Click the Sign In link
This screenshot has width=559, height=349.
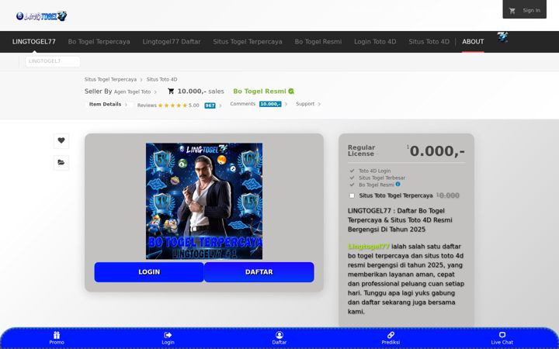[531, 10]
